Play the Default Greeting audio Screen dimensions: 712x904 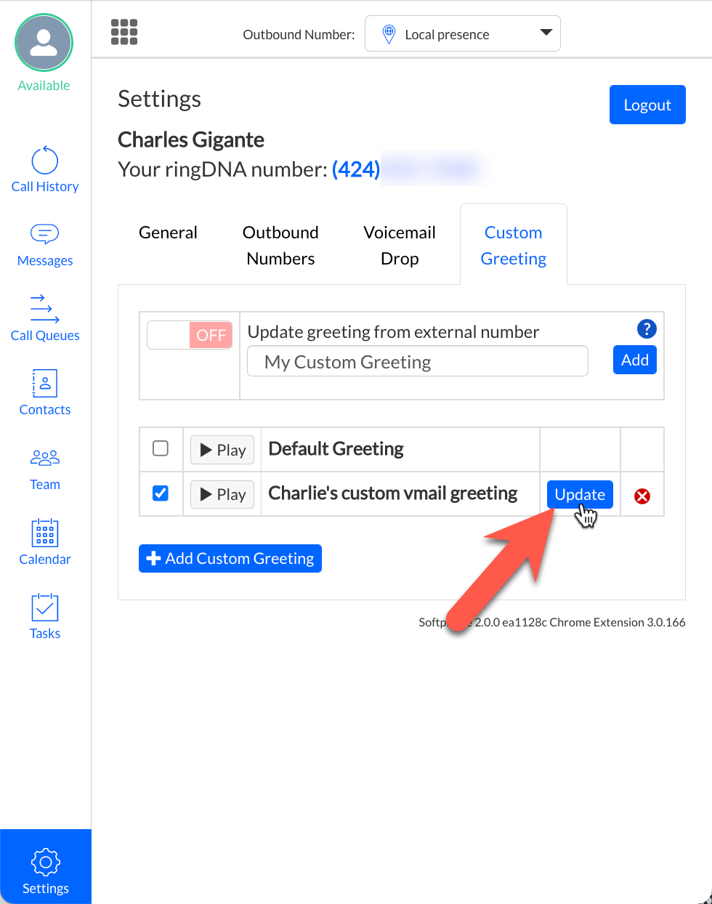(x=222, y=450)
